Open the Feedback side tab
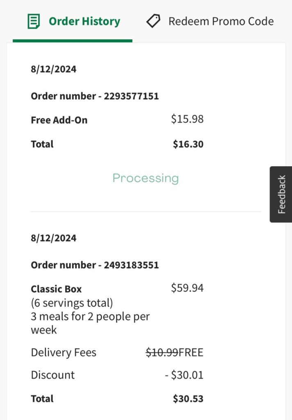The height and width of the screenshot is (420, 292). click(281, 193)
